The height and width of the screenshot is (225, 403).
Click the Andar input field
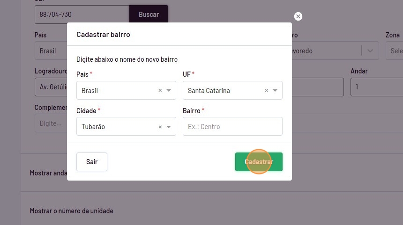click(x=376, y=87)
